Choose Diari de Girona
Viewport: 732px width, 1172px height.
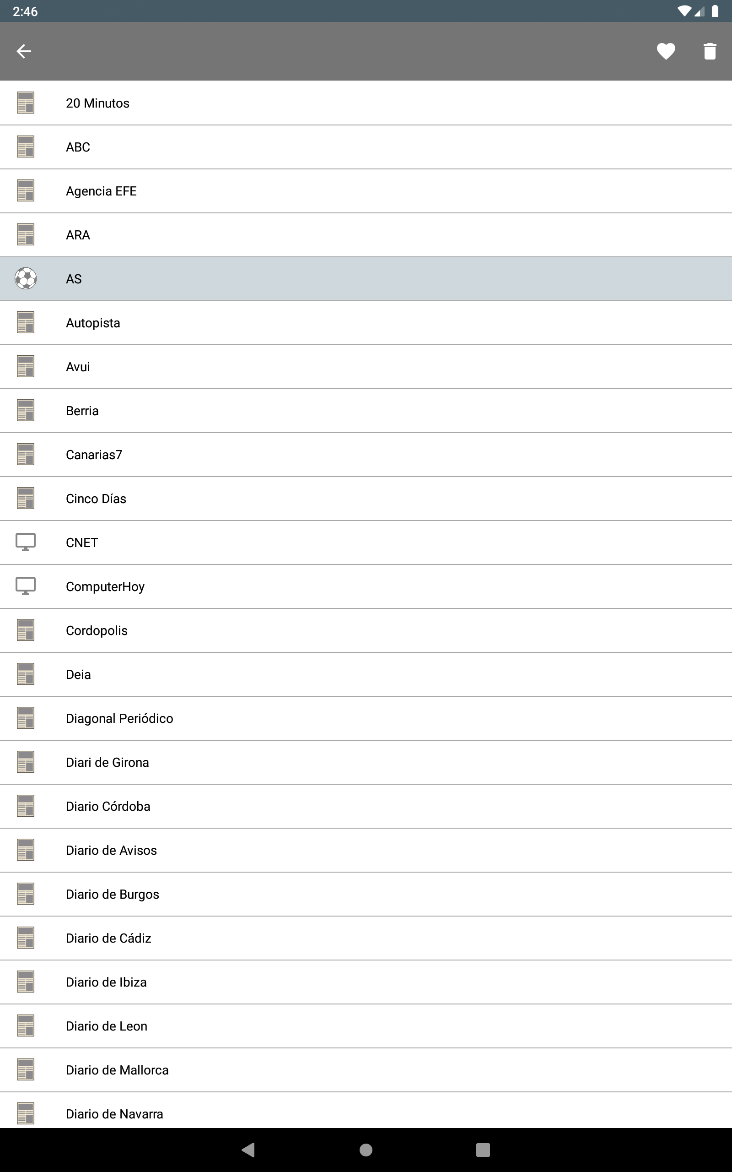[x=366, y=762]
